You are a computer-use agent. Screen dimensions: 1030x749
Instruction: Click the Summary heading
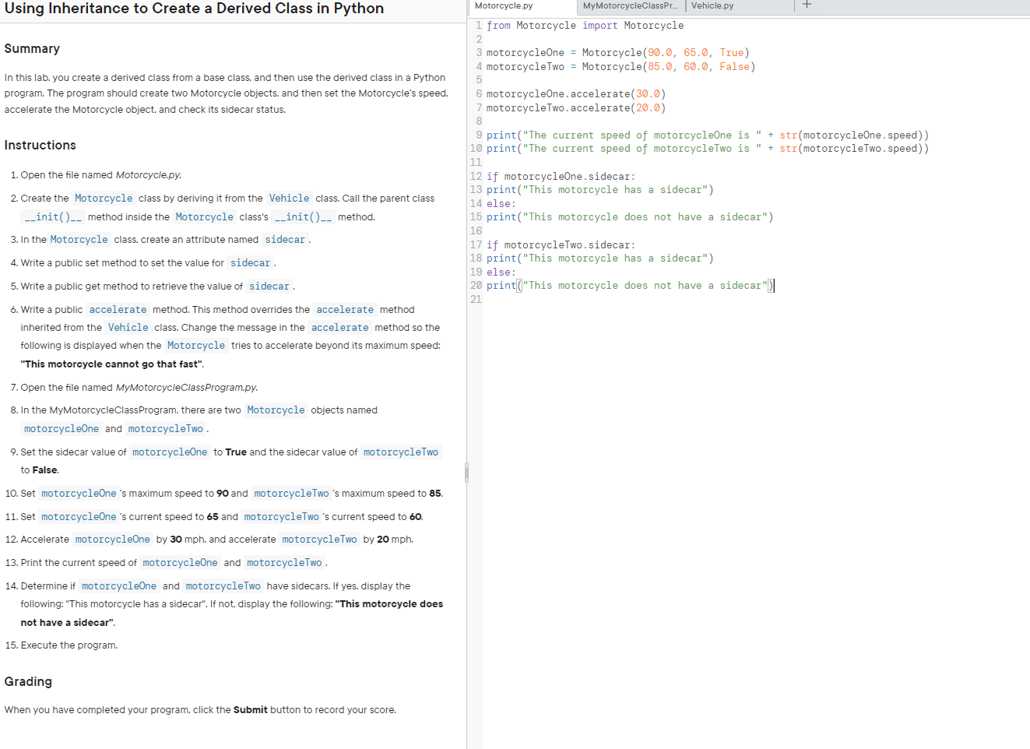pos(32,48)
